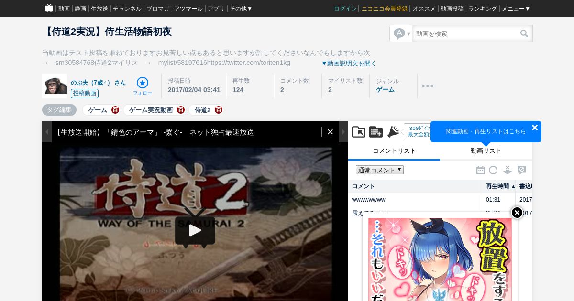Viewport: 574px width, 301px height.
Task: Switch to コメントリスト tab
Action: coord(394,151)
